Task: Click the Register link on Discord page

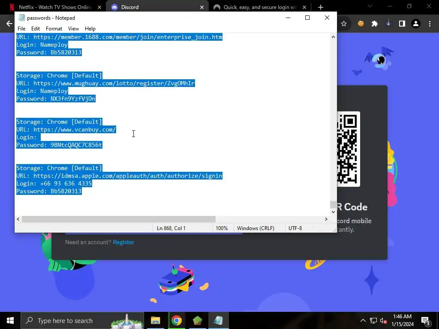Action: [123, 242]
